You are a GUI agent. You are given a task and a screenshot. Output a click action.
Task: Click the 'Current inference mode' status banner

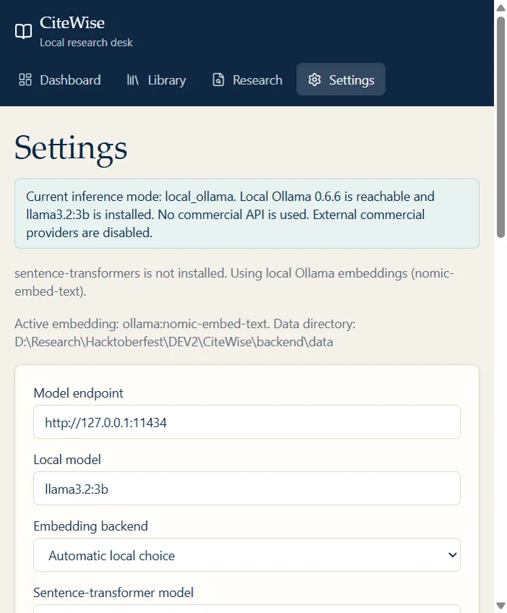click(247, 214)
